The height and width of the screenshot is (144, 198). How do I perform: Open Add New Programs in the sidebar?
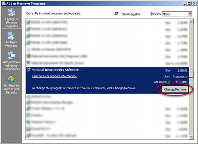tap(11, 39)
